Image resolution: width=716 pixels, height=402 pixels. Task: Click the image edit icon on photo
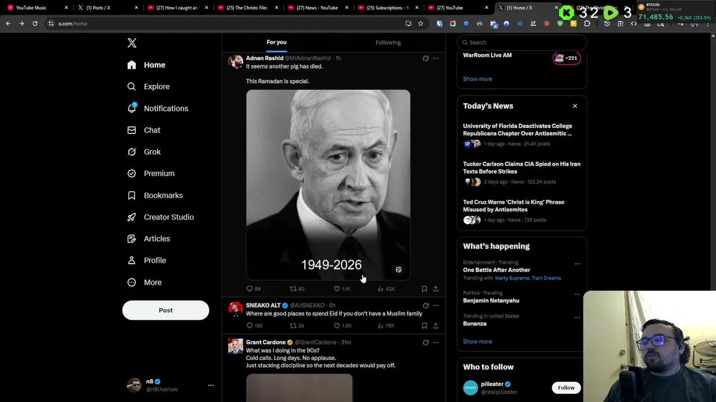399,270
